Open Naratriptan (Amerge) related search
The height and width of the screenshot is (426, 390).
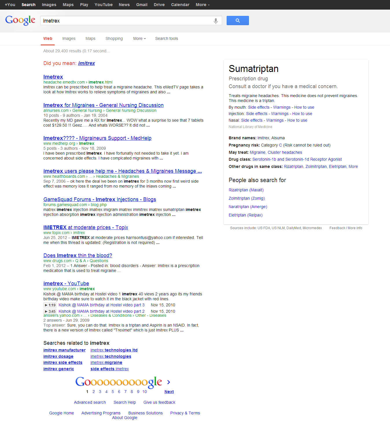click(x=248, y=207)
